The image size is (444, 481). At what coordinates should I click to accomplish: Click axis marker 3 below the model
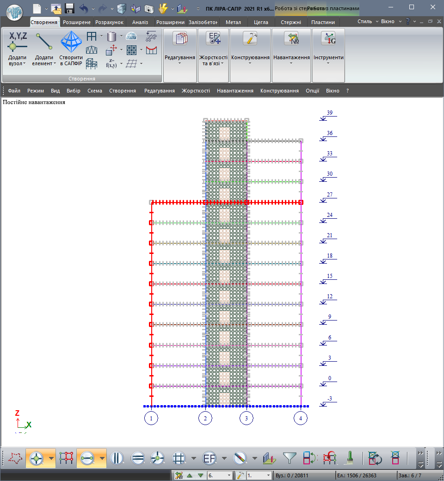pos(247,419)
